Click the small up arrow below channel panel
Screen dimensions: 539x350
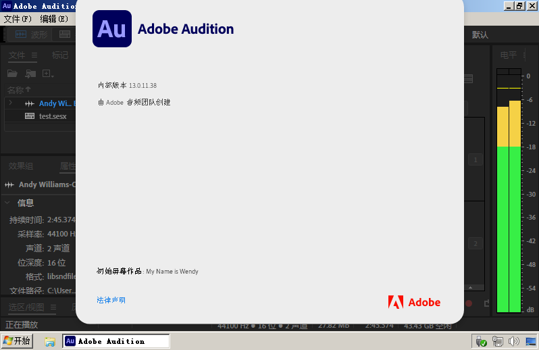[470, 287]
